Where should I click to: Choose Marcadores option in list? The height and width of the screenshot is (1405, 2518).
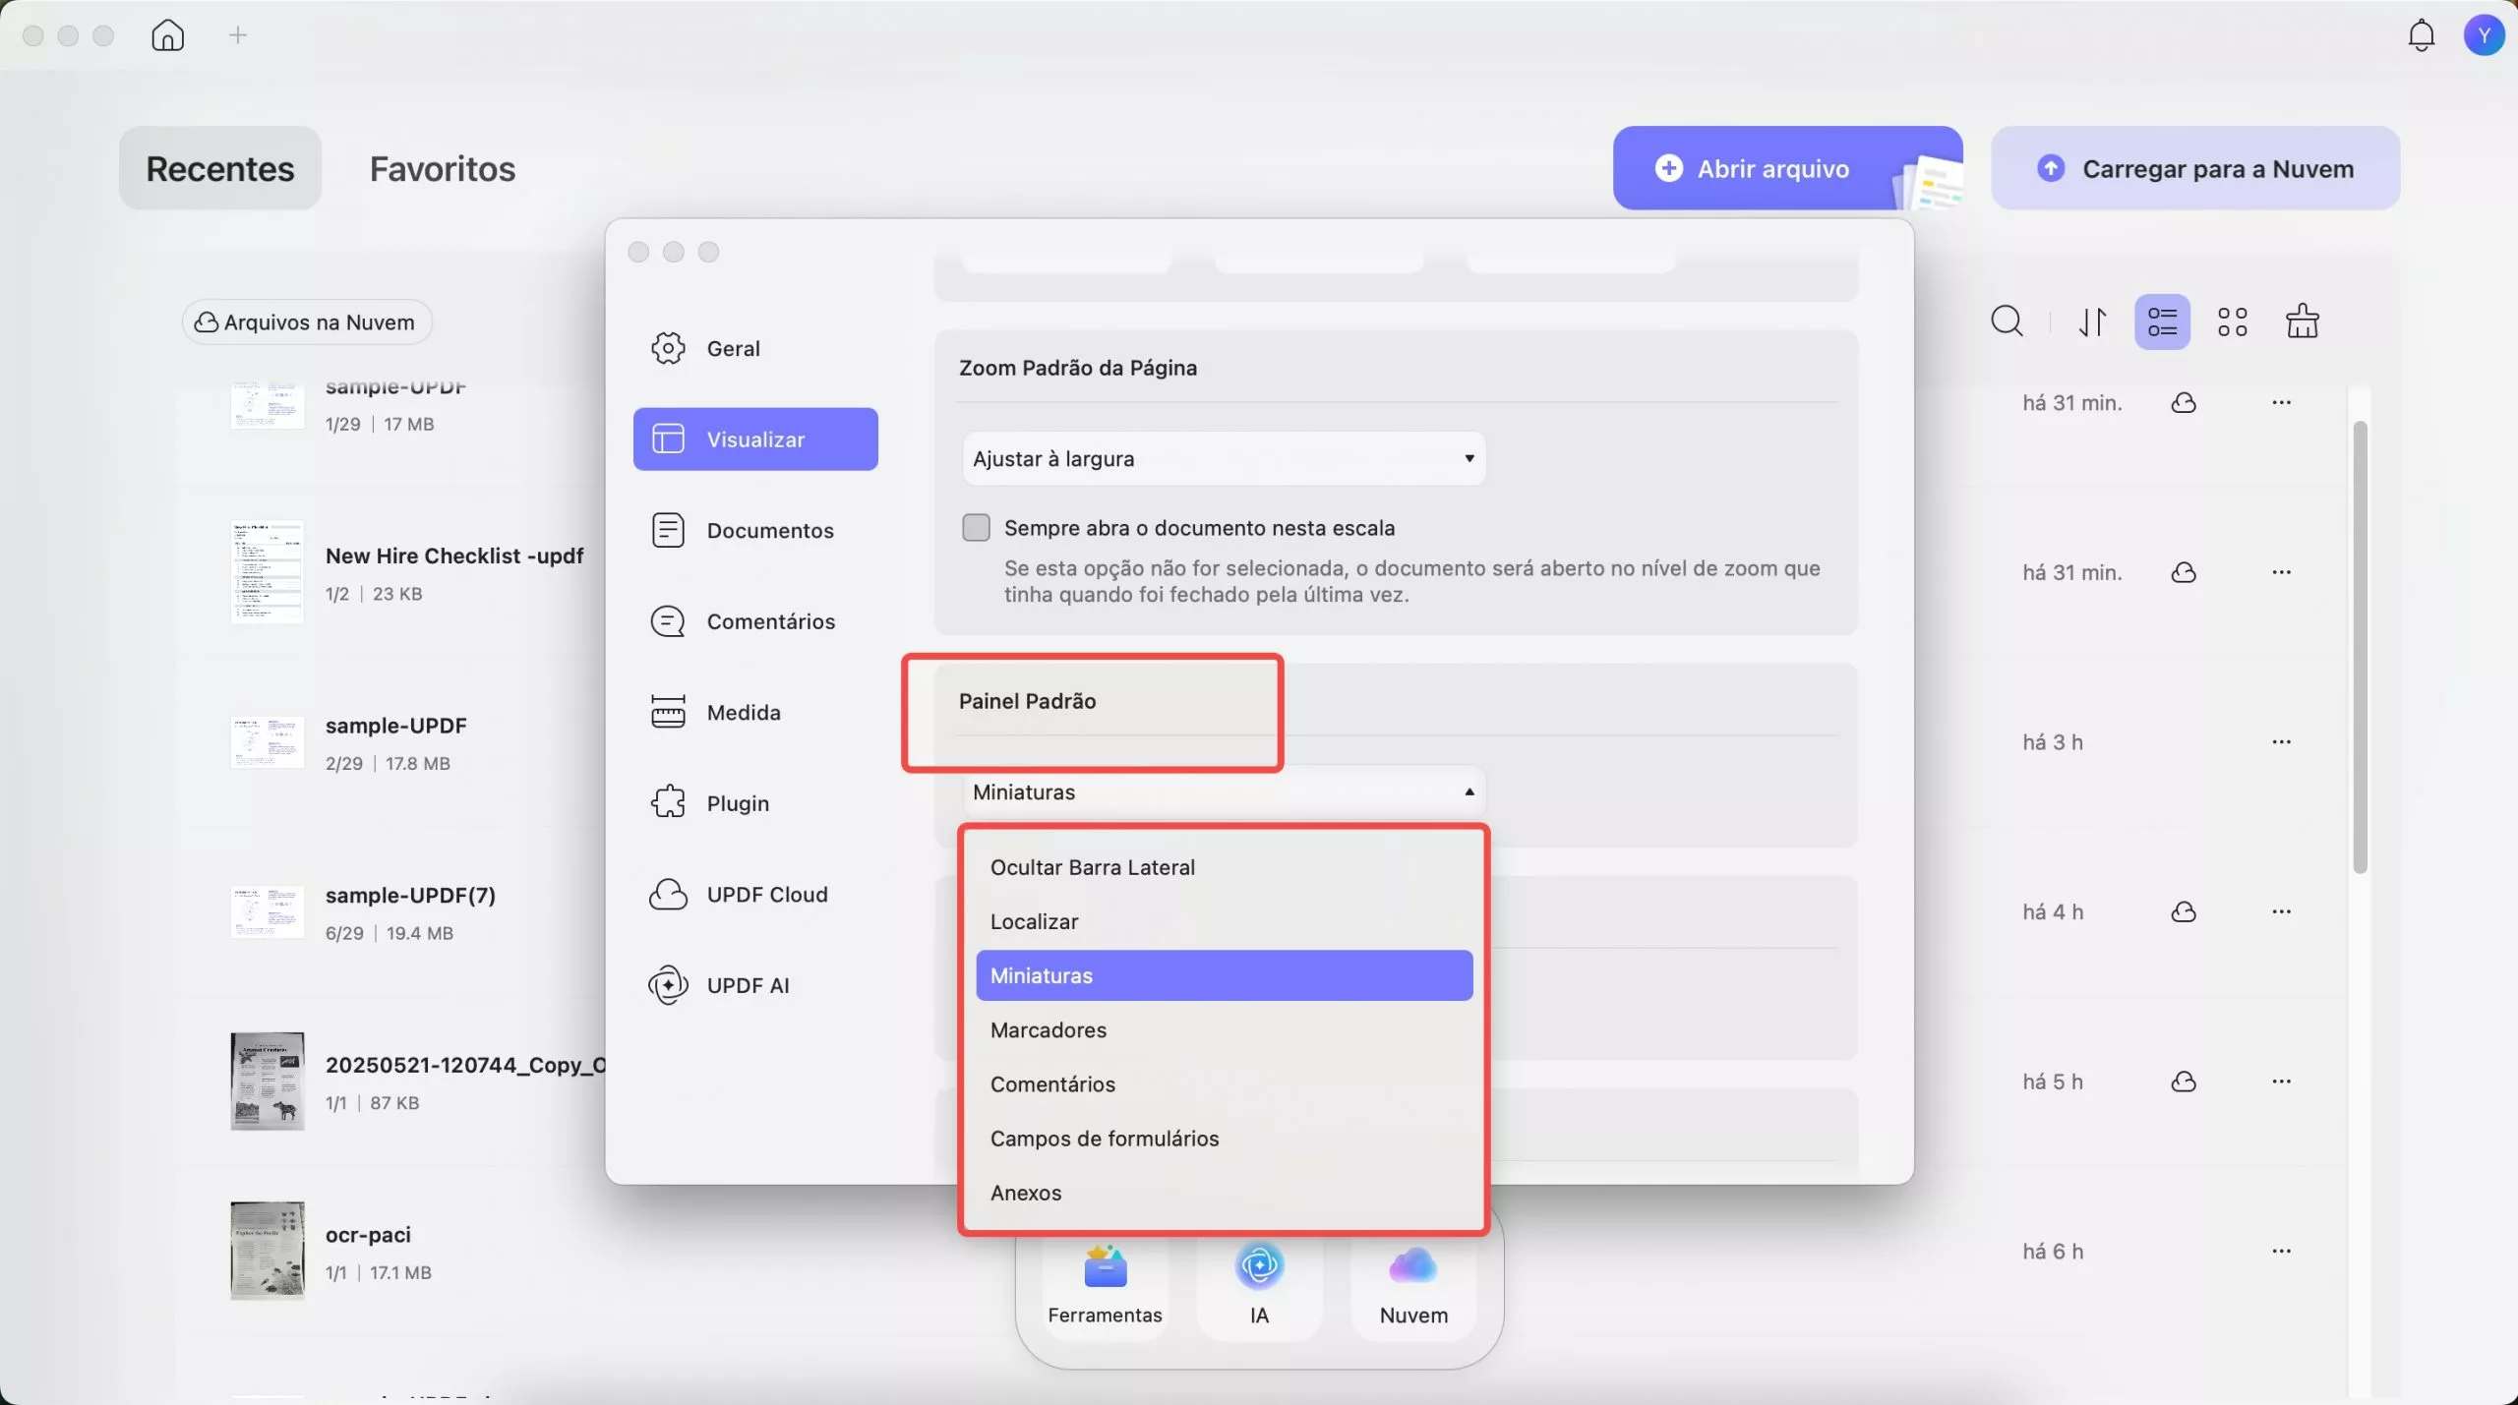(1224, 1029)
